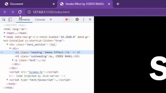The height and width of the screenshot is (93, 166).
Task: Go forward to the next page
Action: pos(12,12)
